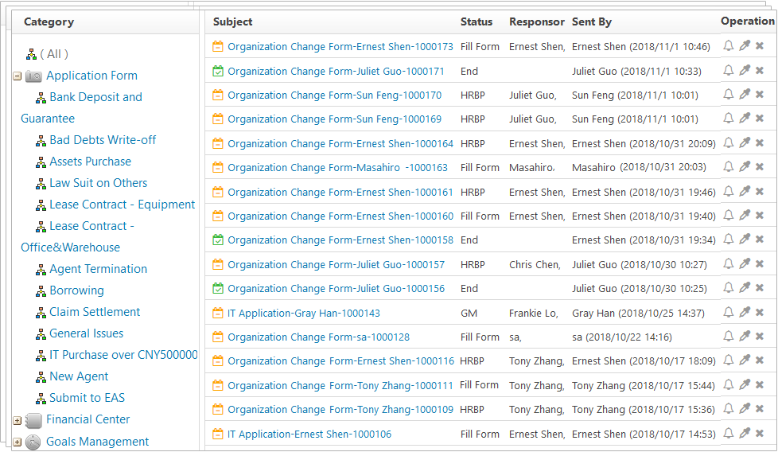Click the workflow icon next to ( All )
The width and height of the screenshot is (778, 452).
click(31, 53)
